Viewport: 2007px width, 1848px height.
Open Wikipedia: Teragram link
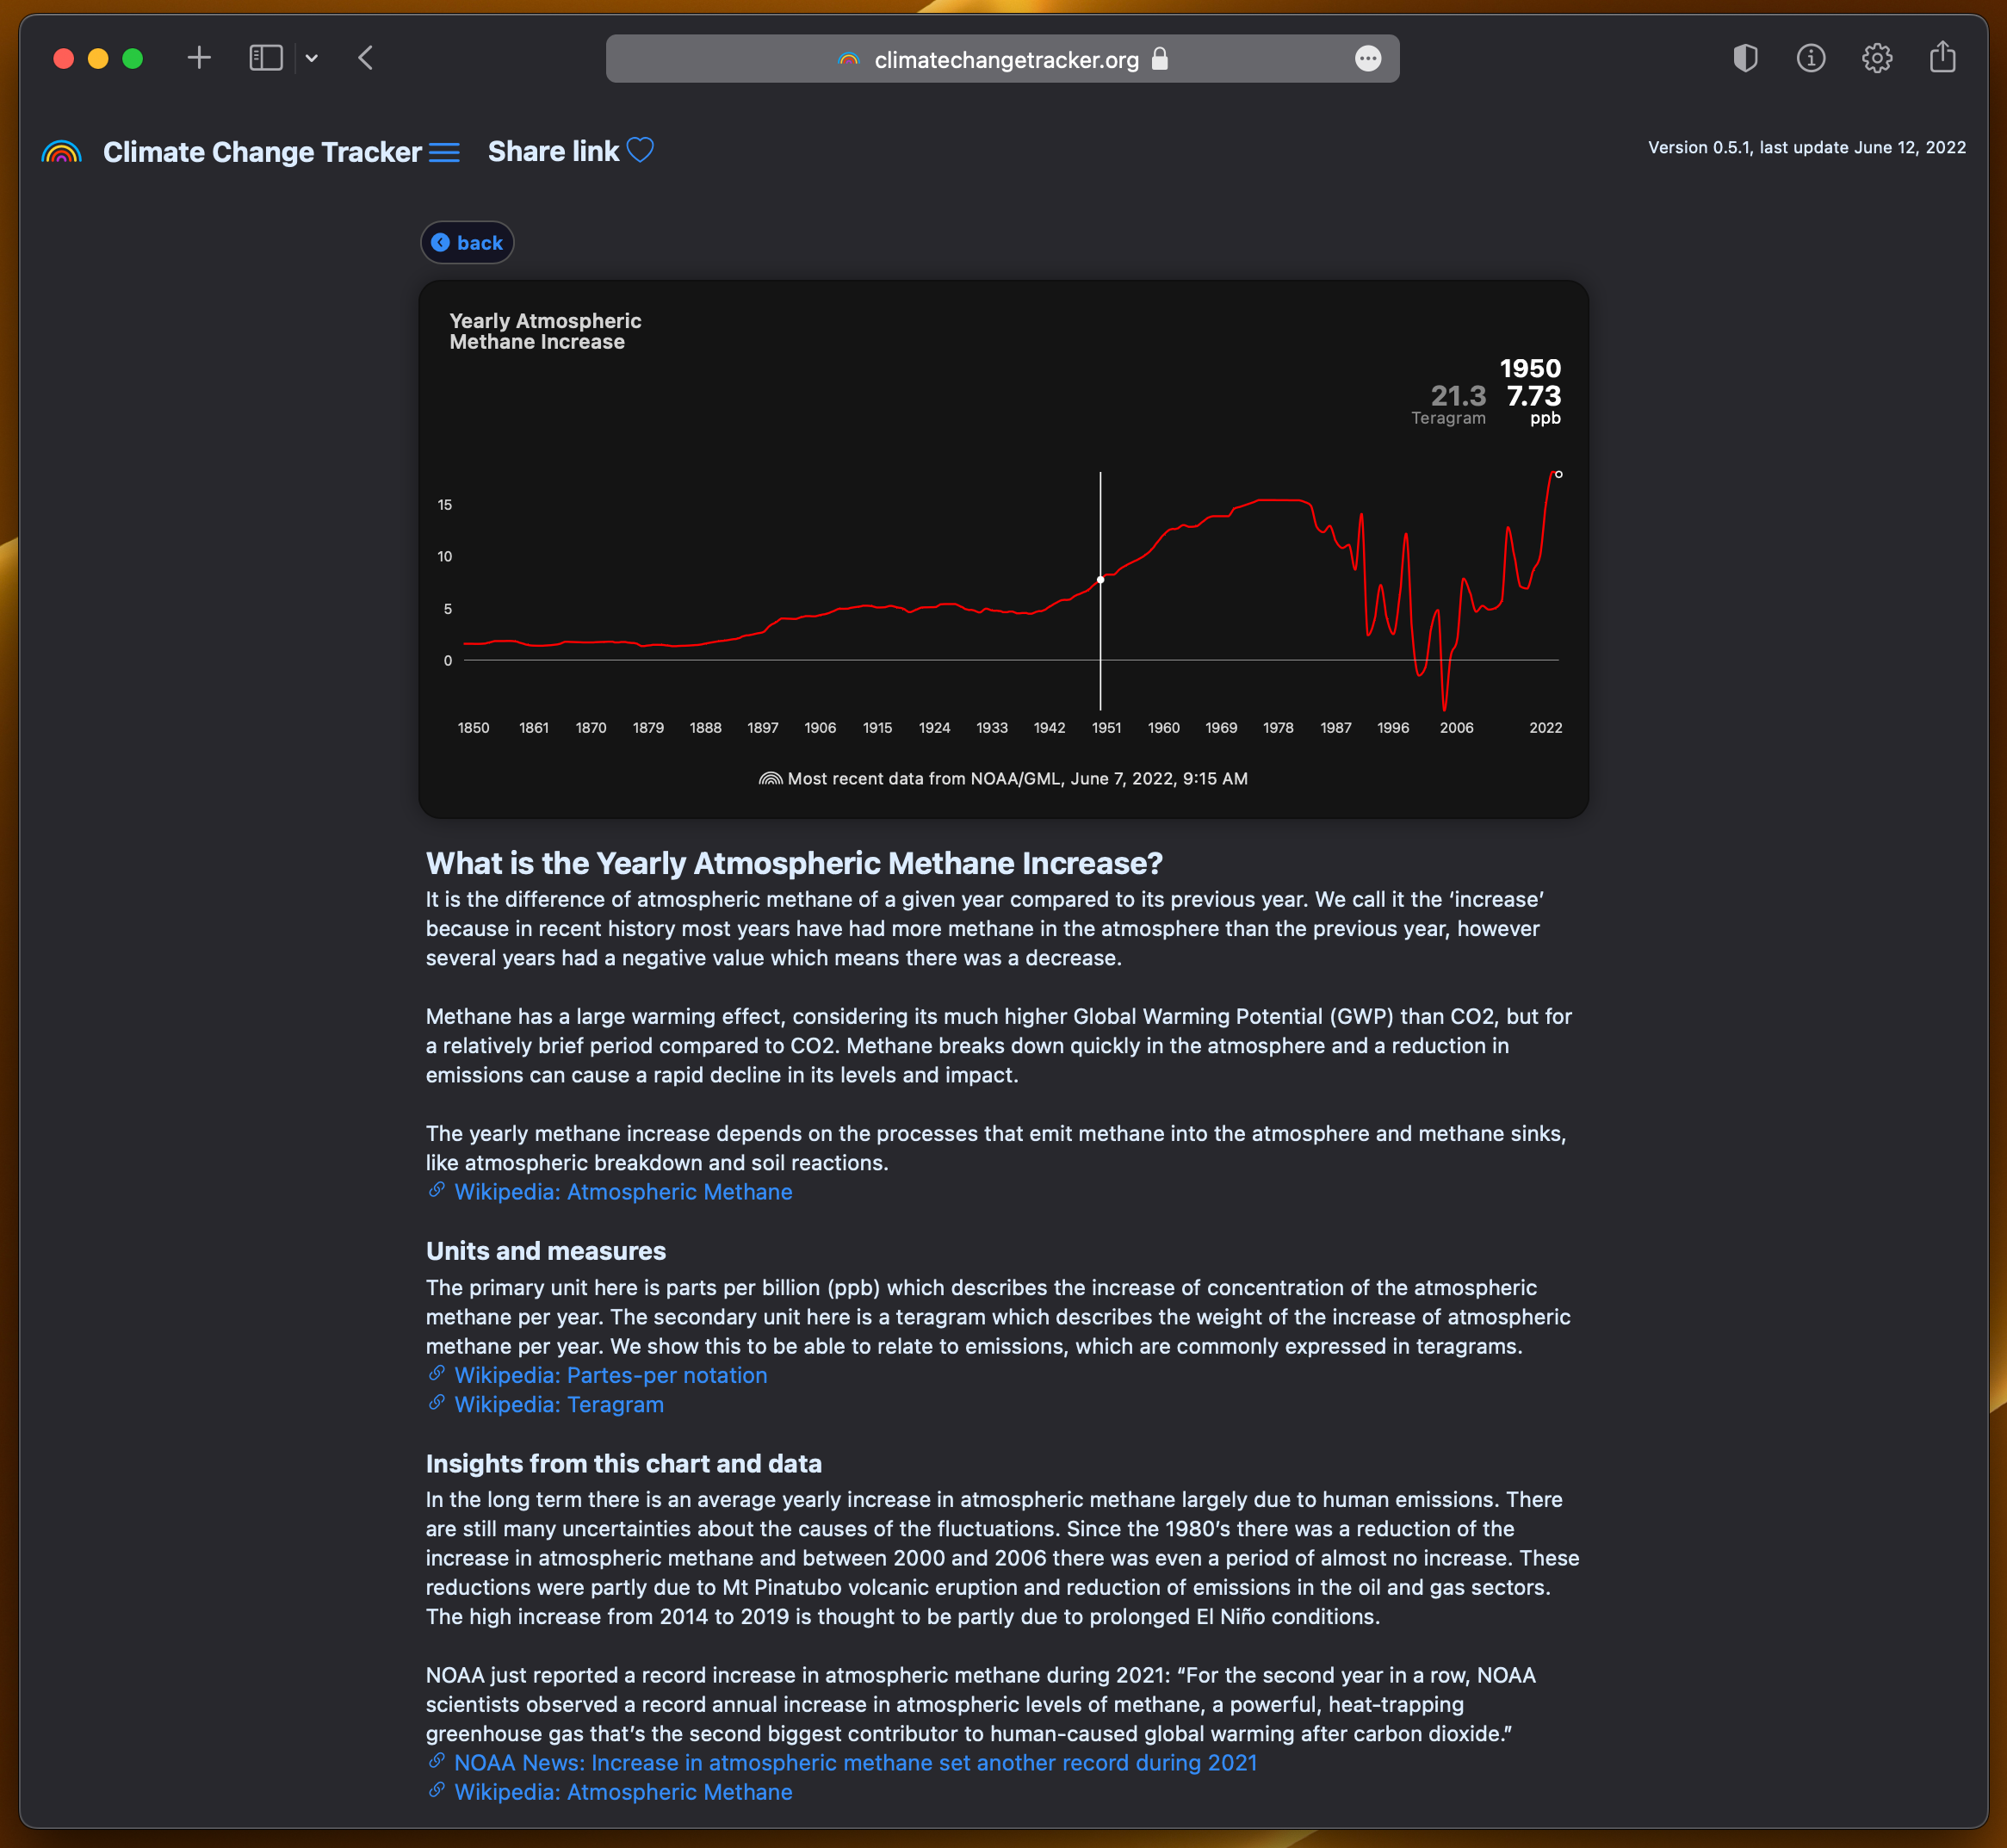point(558,1404)
